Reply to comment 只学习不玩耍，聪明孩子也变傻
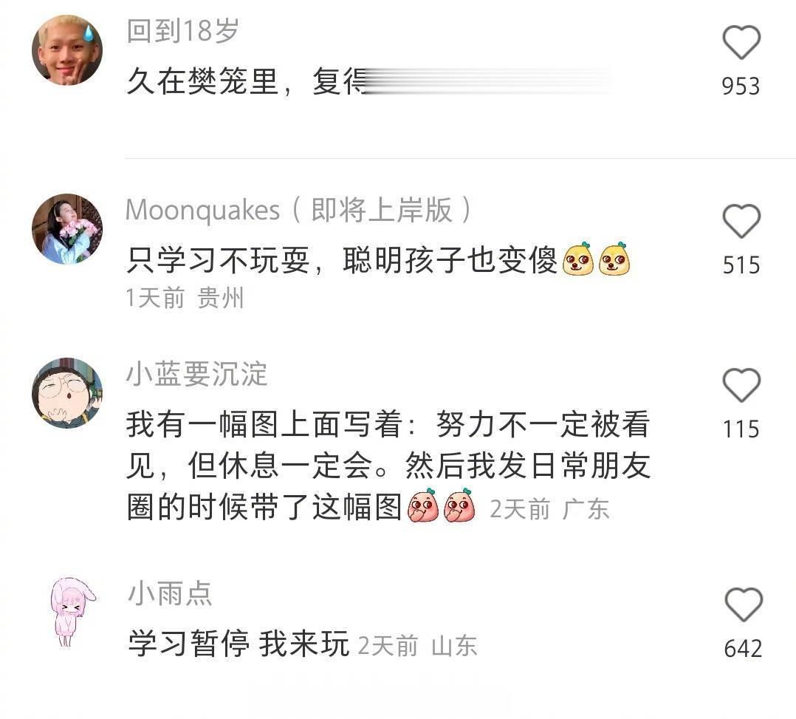 point(378,260)
